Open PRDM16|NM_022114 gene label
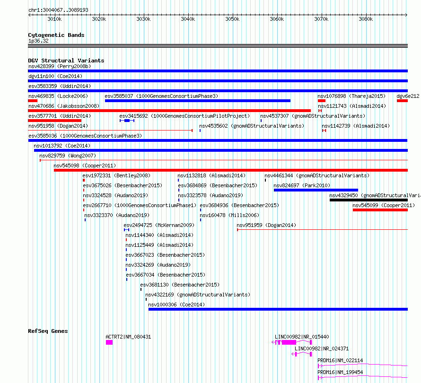The image size is (421, 383). point(340,360)
